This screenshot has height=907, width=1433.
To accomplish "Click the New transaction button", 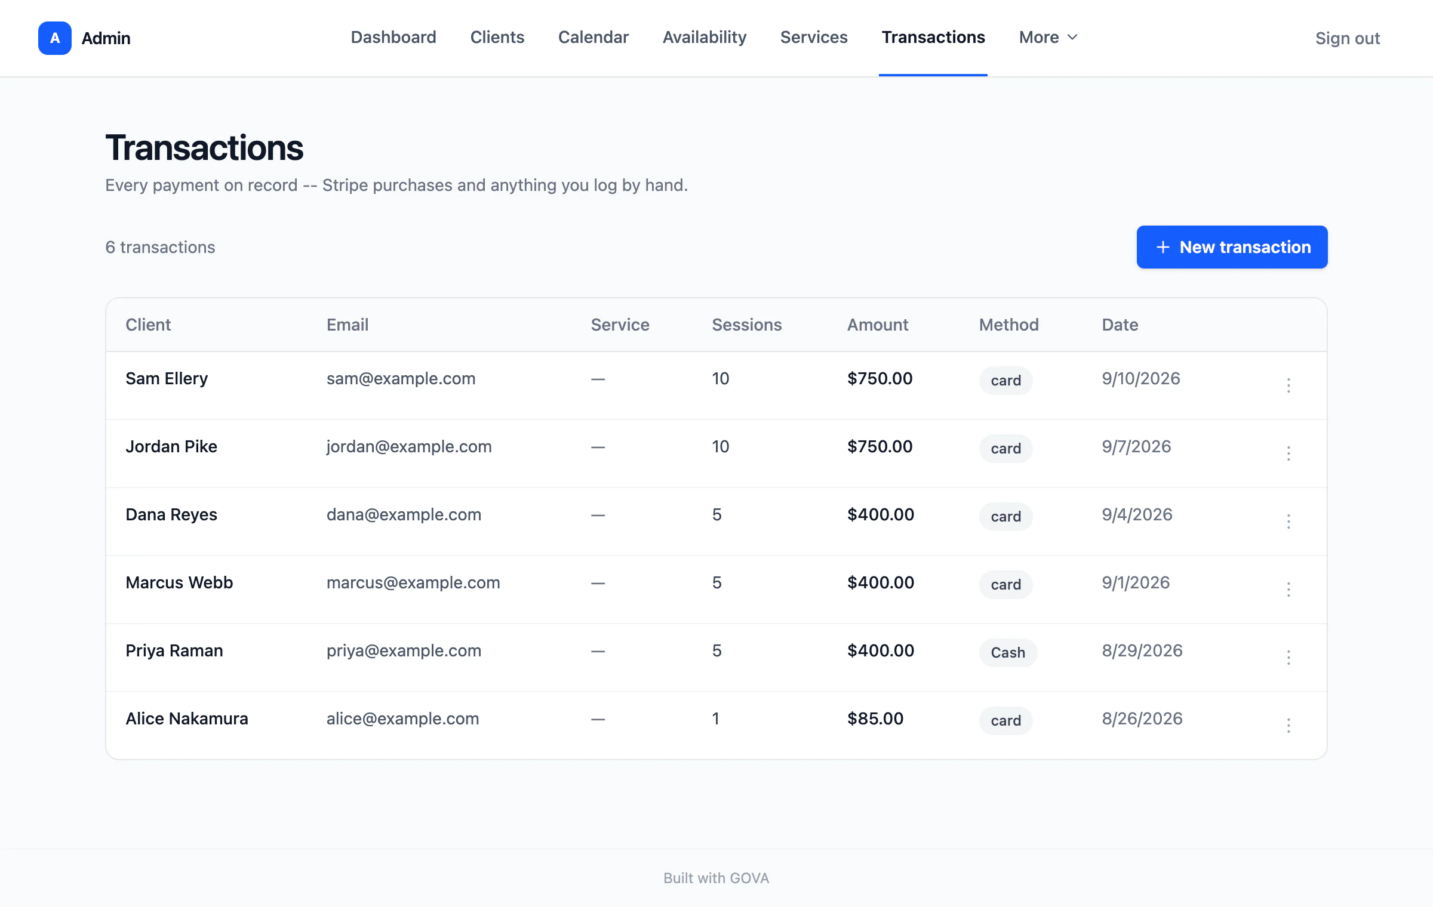I will [1232, 247].
